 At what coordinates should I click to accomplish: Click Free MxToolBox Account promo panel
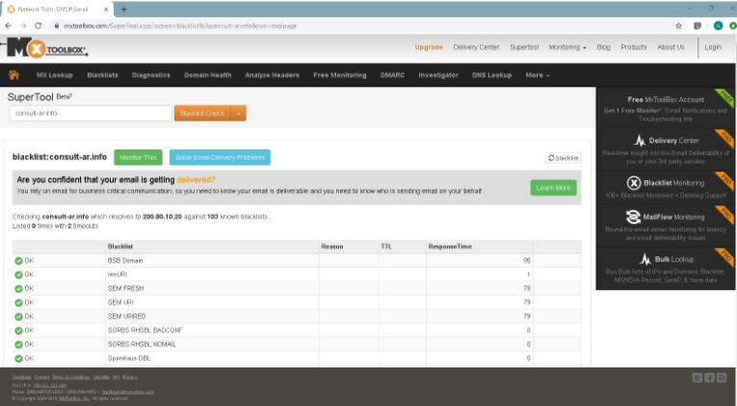[666, 108]
